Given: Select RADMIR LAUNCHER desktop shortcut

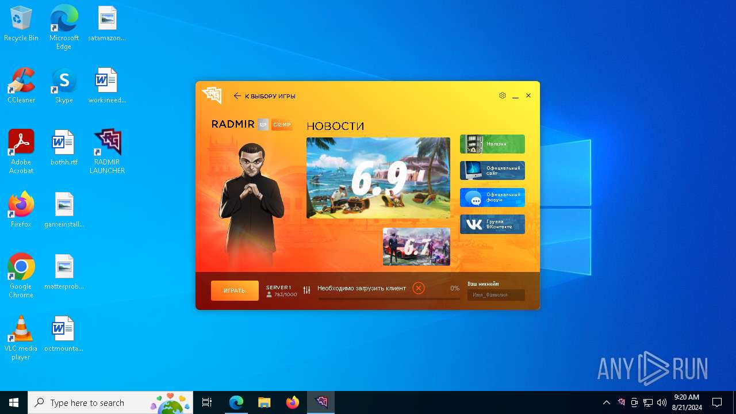Looking at the screenshot, I should (107, 152).
